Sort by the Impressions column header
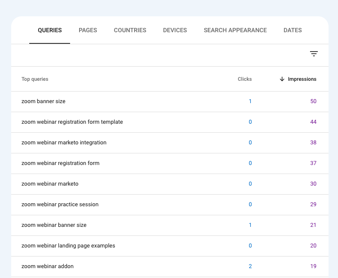This screenshot has height=278, width=338. click(302, 79)
